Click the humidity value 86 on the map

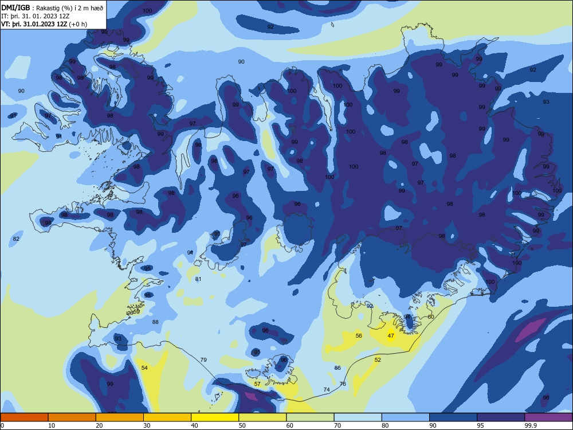[x=337, y=368]
